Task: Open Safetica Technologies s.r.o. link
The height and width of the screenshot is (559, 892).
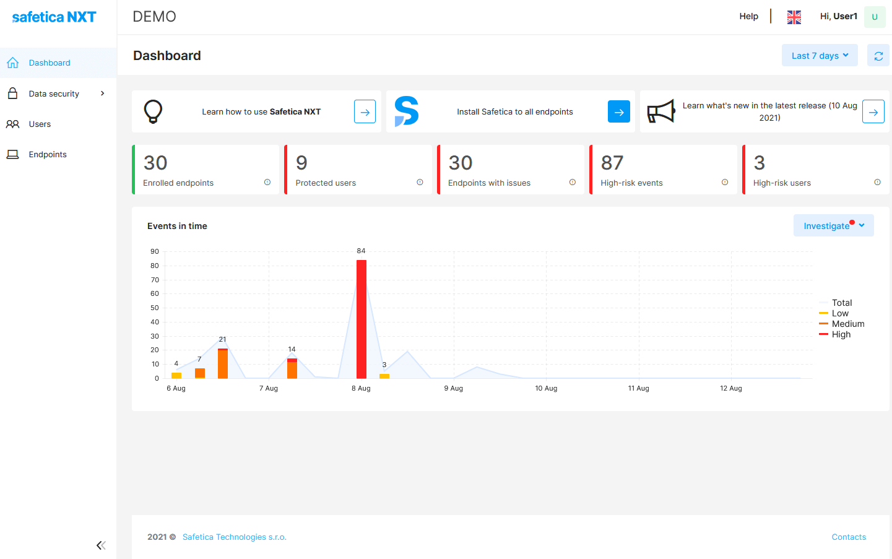Action: click(x=235, y=537)
